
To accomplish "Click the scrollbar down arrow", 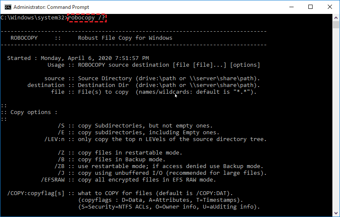I will point(336,213).
